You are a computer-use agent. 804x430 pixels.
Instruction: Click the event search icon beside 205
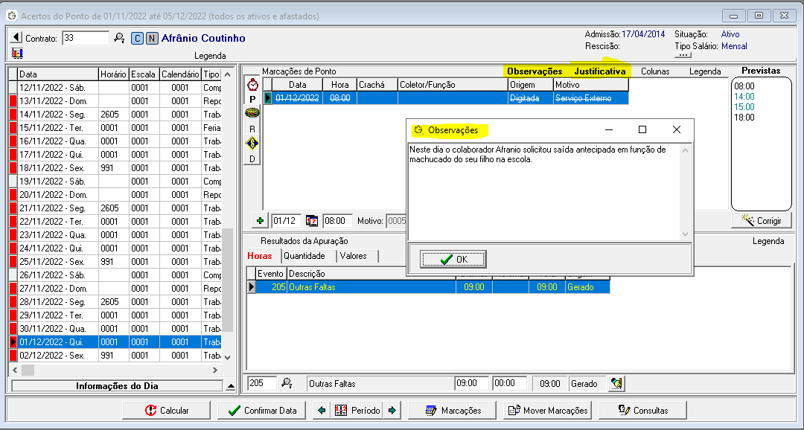click(287, 384)
